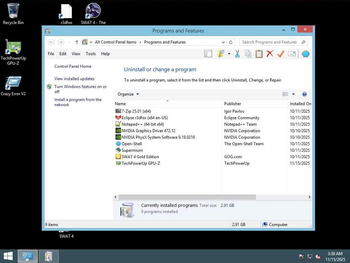Open the Edit menu
Viewport: 350px width, 263px height.
point(63,54)
